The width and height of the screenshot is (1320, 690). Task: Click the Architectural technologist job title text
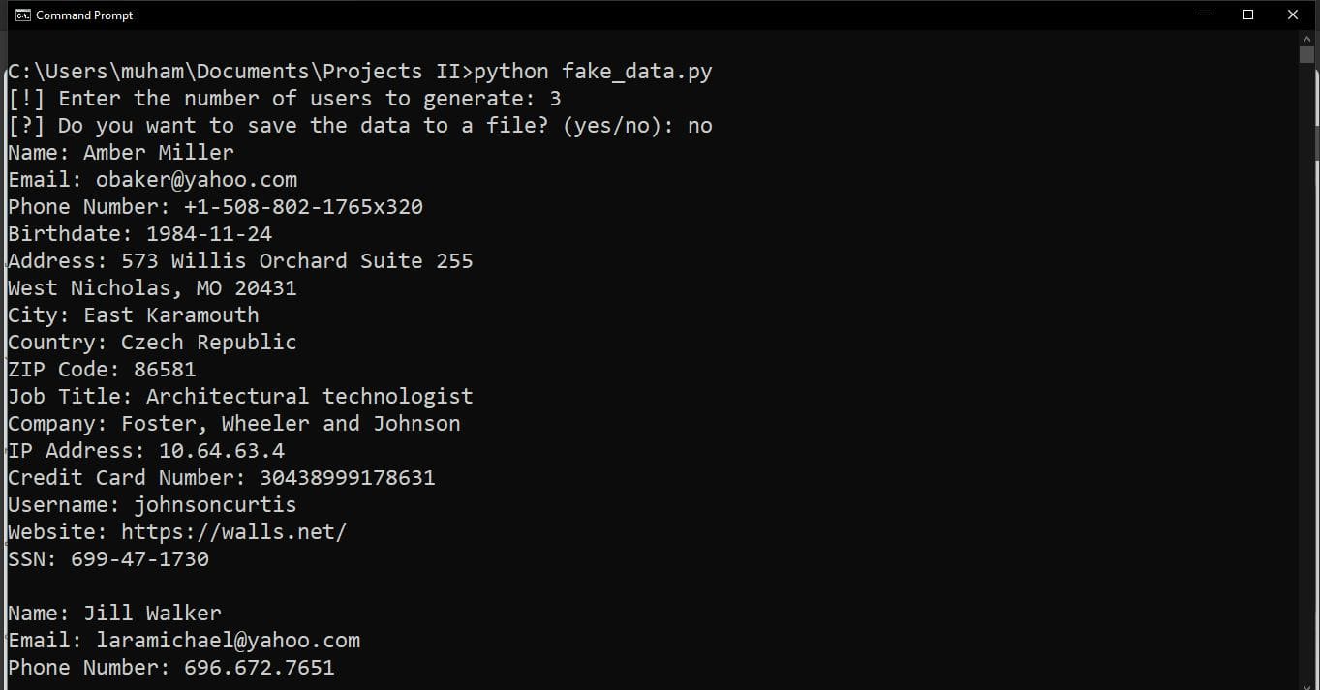point(309,397)
